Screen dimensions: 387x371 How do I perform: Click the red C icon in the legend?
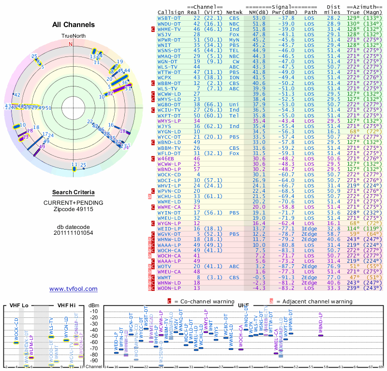[x=169, y=301]
